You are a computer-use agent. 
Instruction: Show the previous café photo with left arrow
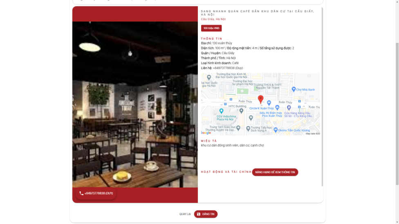coord(75,104)
